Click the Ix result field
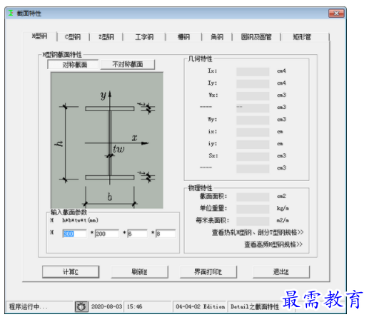Screen dimensions: 369x322 [253, 71]
